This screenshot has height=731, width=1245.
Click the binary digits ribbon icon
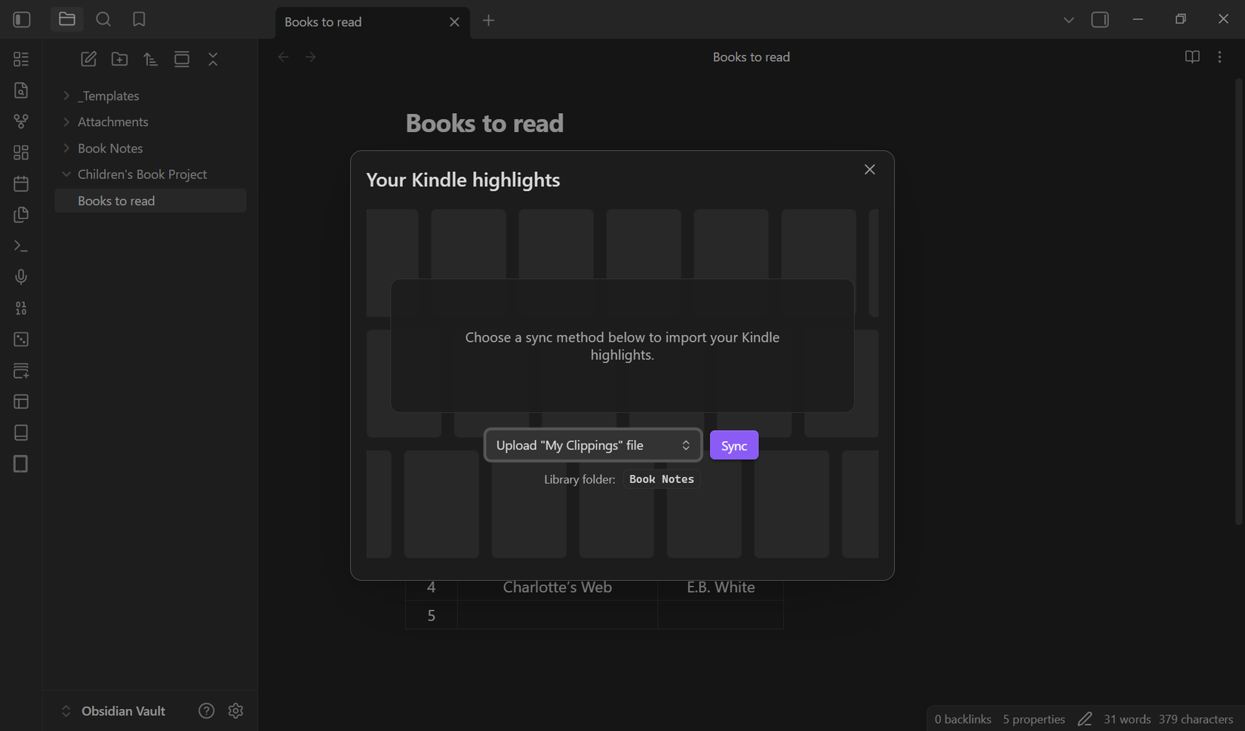click(21, 308)
